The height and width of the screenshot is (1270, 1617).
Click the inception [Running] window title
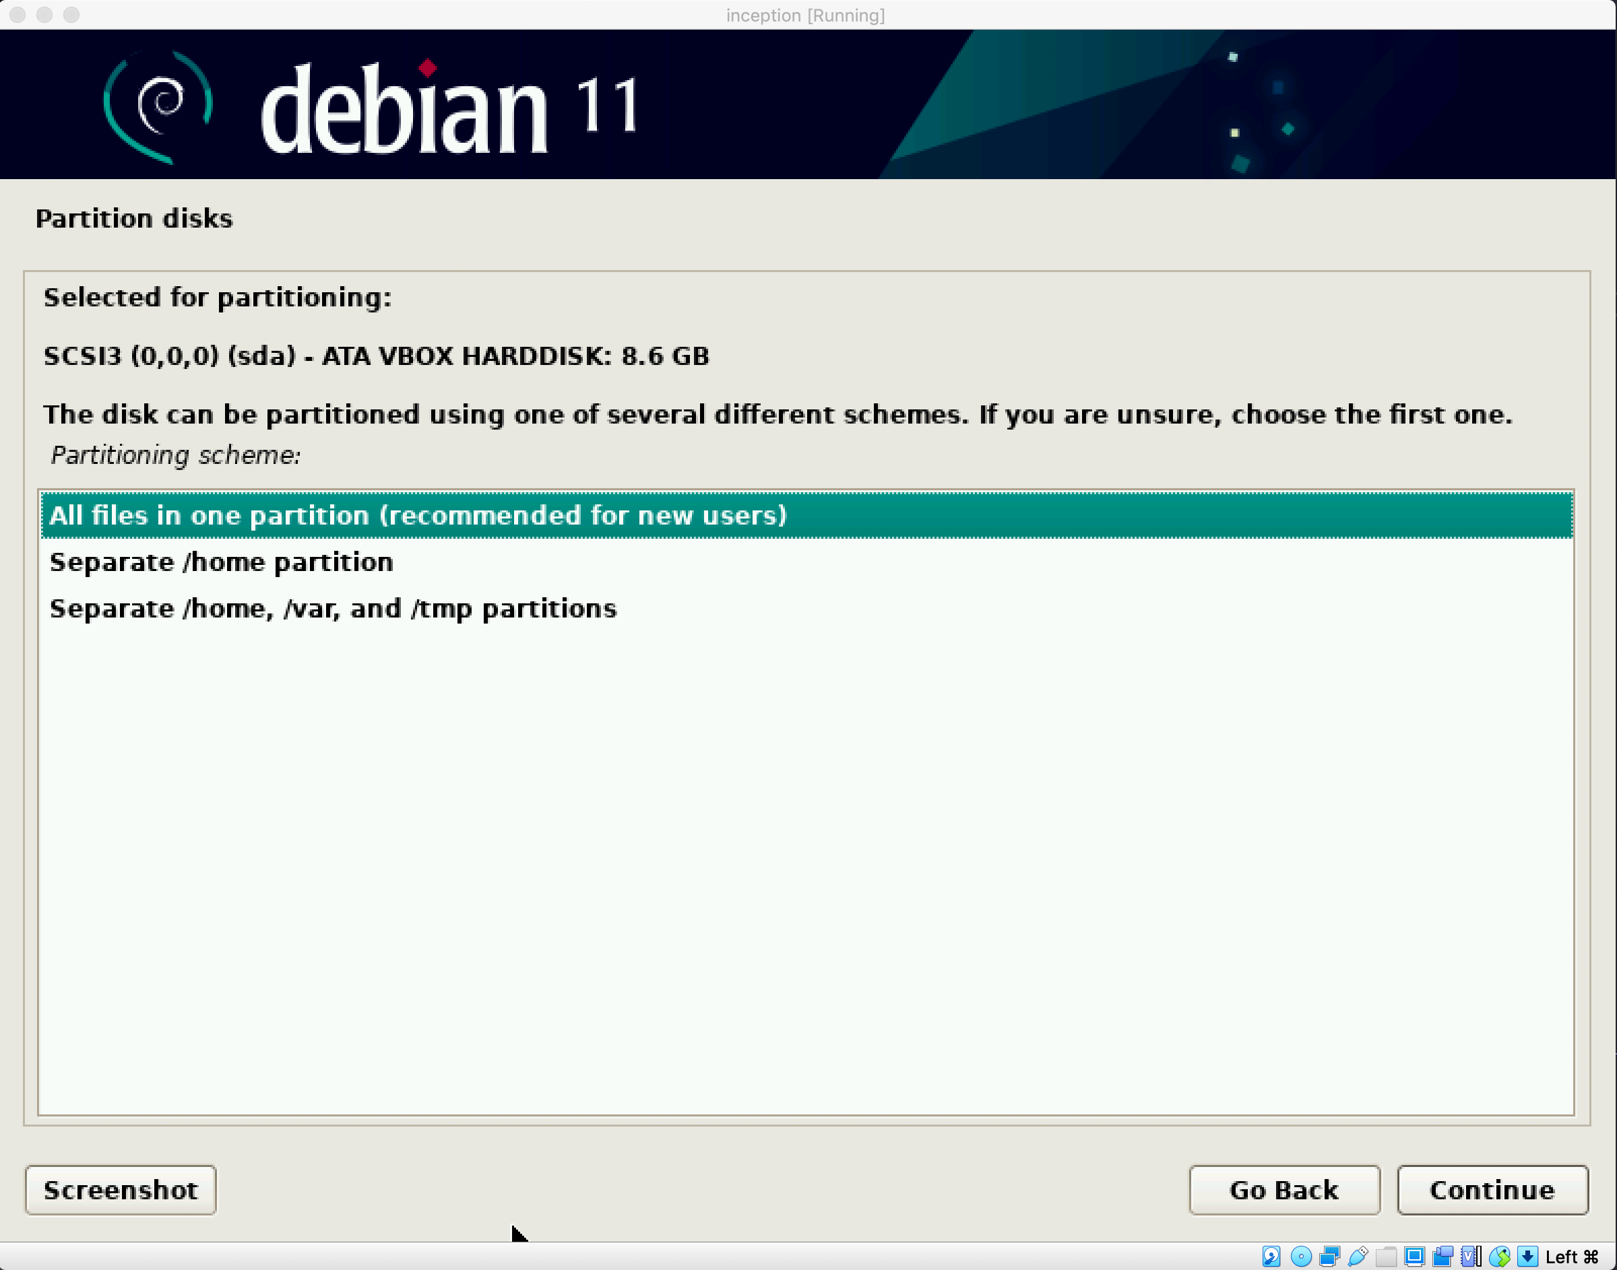(806, 15)
